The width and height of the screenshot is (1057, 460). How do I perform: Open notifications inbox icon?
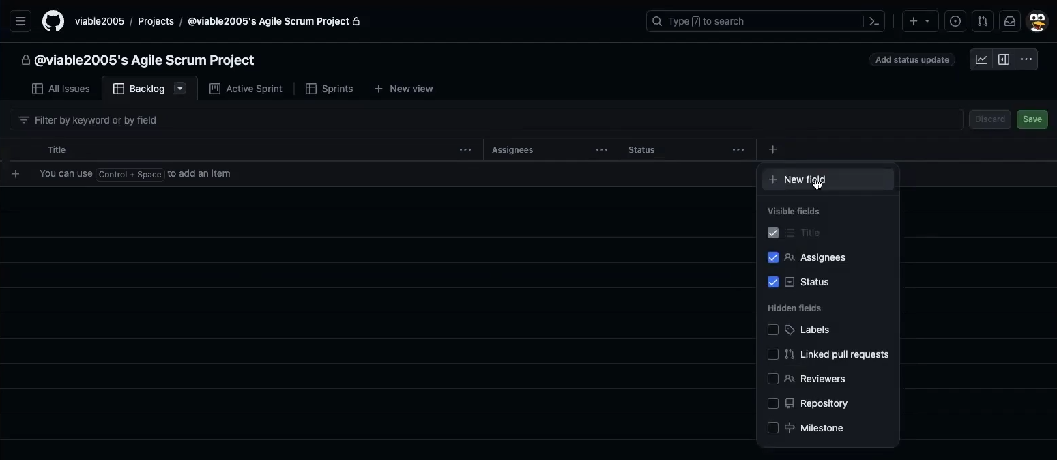[x=1010, y=21]
